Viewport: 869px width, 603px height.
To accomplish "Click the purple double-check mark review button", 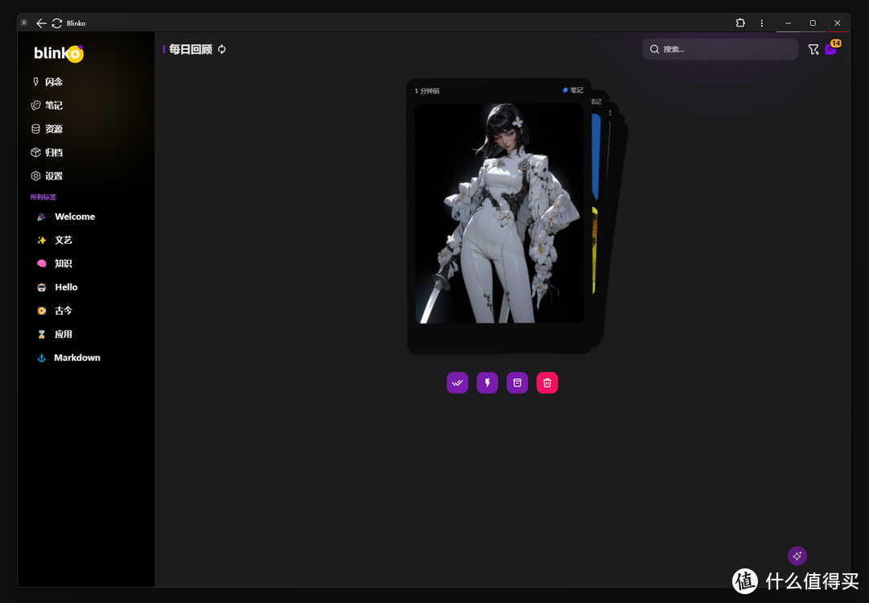I will pos(457,383).
